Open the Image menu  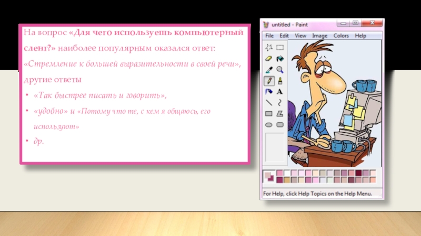coord(319,36)
